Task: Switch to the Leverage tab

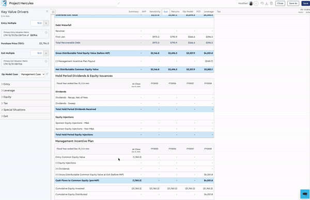Action: pos(209,12)
